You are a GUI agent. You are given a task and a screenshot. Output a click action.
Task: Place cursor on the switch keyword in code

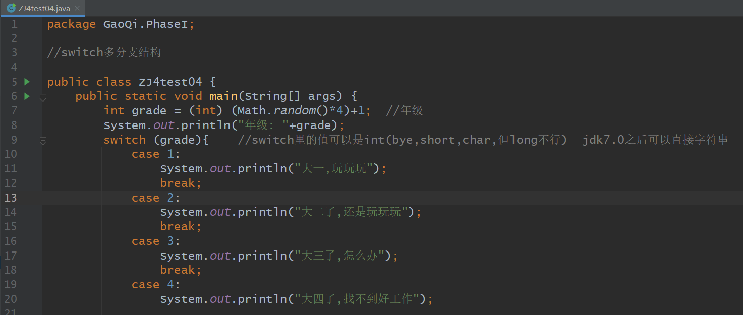[x=125, y=140]
